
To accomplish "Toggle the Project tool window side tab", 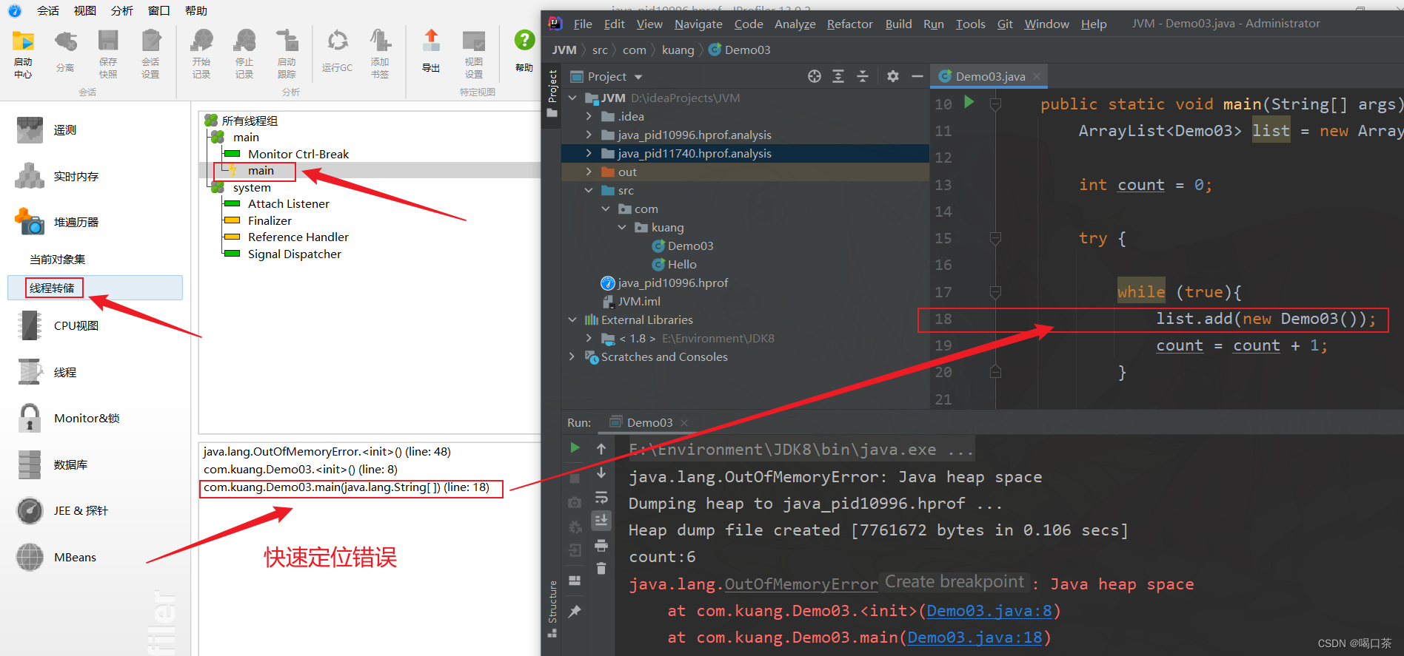I will click(x=552, y=94).
